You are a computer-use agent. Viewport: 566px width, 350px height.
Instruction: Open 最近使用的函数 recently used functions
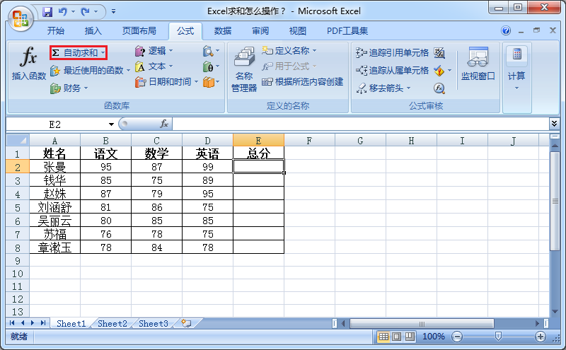click(x=90, y=71)
